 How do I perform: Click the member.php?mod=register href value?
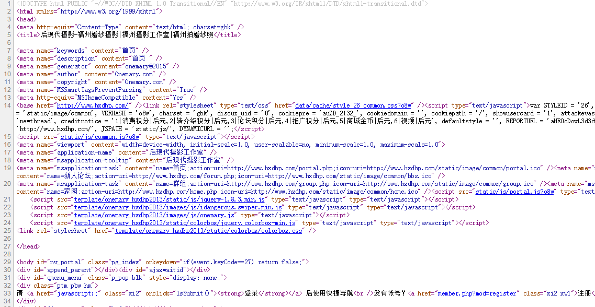[x=476, y=293]
